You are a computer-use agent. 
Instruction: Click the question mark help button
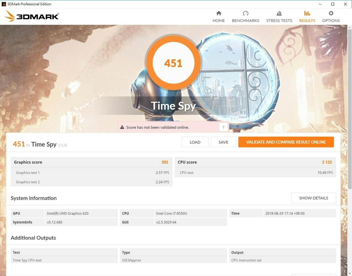click(223, 127)
